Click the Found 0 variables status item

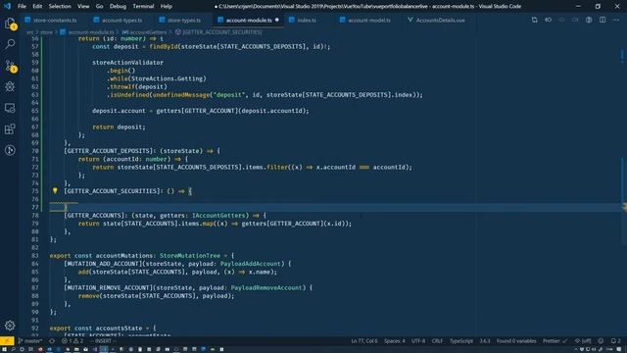point(516,341)
